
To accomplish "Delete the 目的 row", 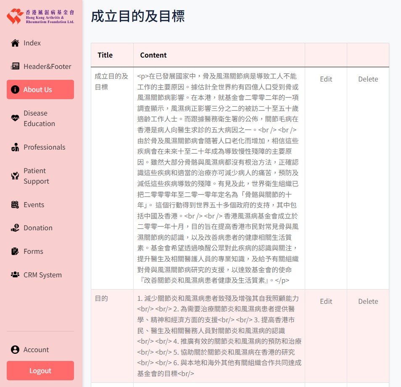I will tap(368, 301).
